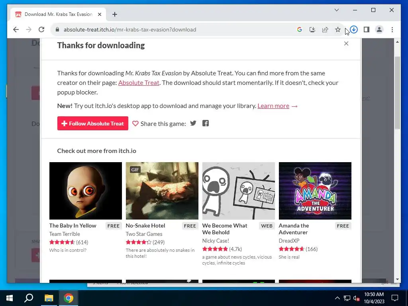Click the FREE tag on The Baby In Yellow
The height and width of the screenshot is (306, 408).
coord(114,226)
